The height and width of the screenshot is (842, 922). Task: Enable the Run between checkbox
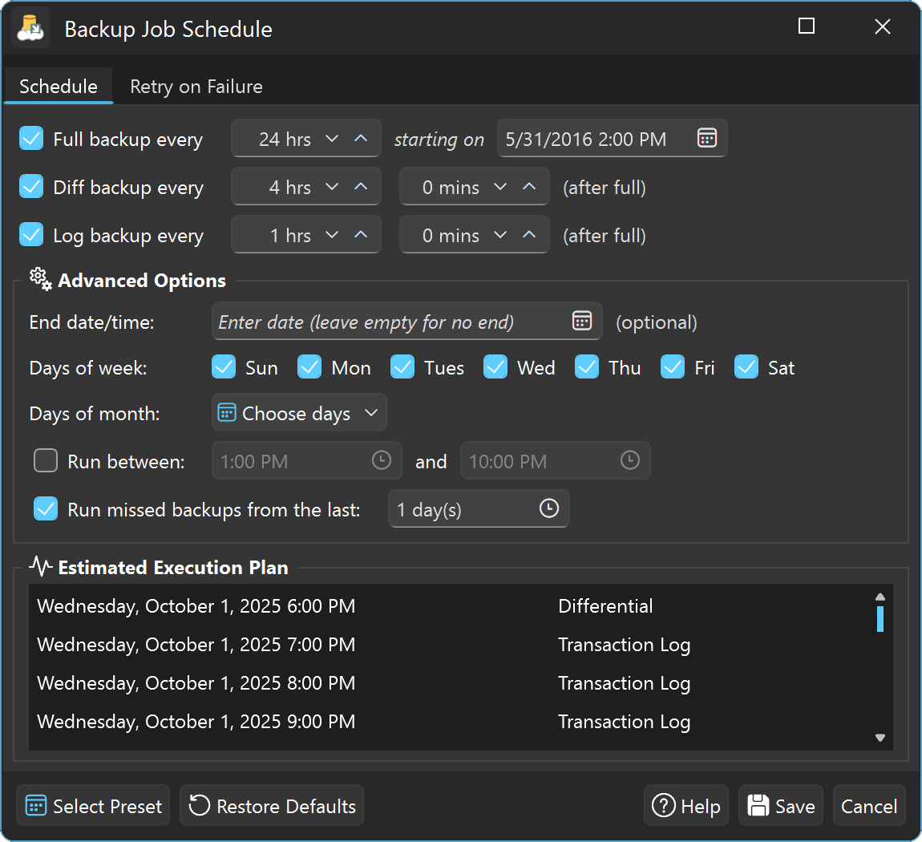click(x=46, y=461)
